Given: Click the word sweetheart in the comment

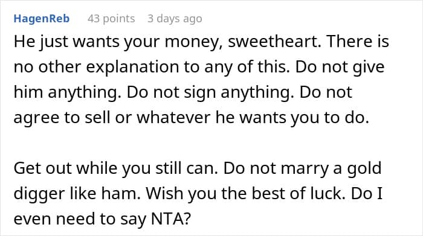Looking at the screenshot, I should [274, 42].
